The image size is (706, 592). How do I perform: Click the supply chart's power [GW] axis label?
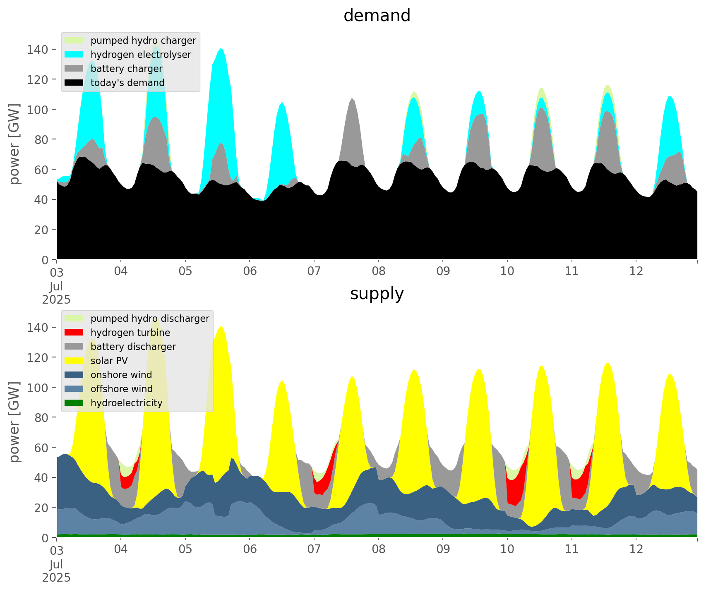pyautogui.click(x=14, y=422)
